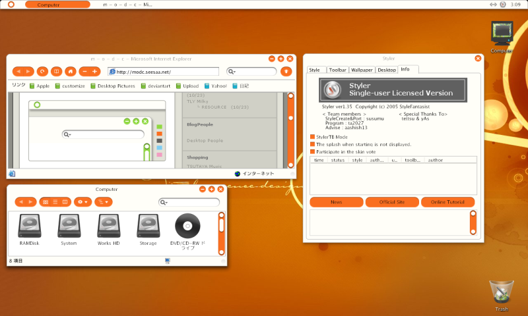Image resolution: width=528 pixels, height=316 pixels.
Task: Open the gear action dropdown in Computer window
Action: (83, 202)
